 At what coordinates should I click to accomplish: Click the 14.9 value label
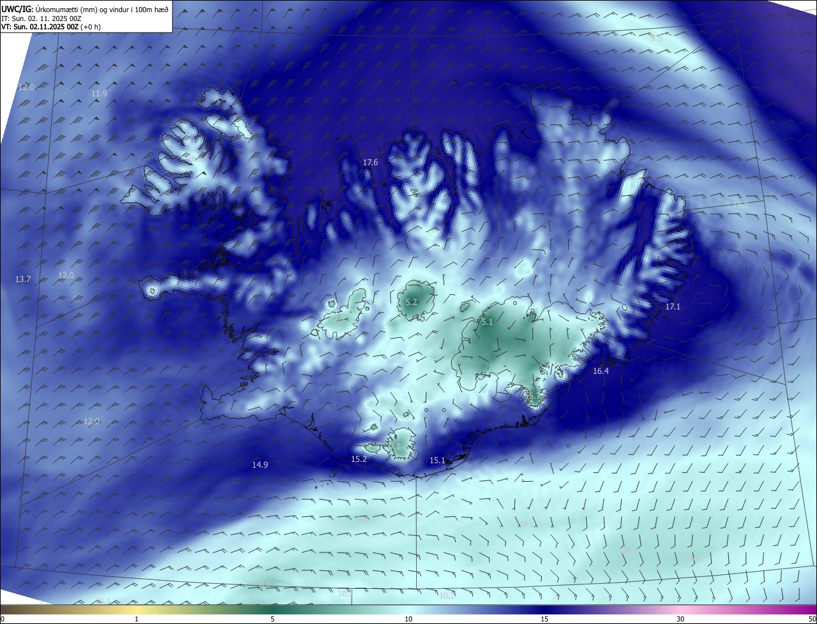[x=260, y=465]
